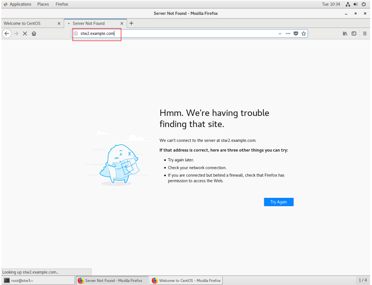Switch to Welcome to CentOS window in taskbar
Screen dimensions: 372x285
point(186,280)
